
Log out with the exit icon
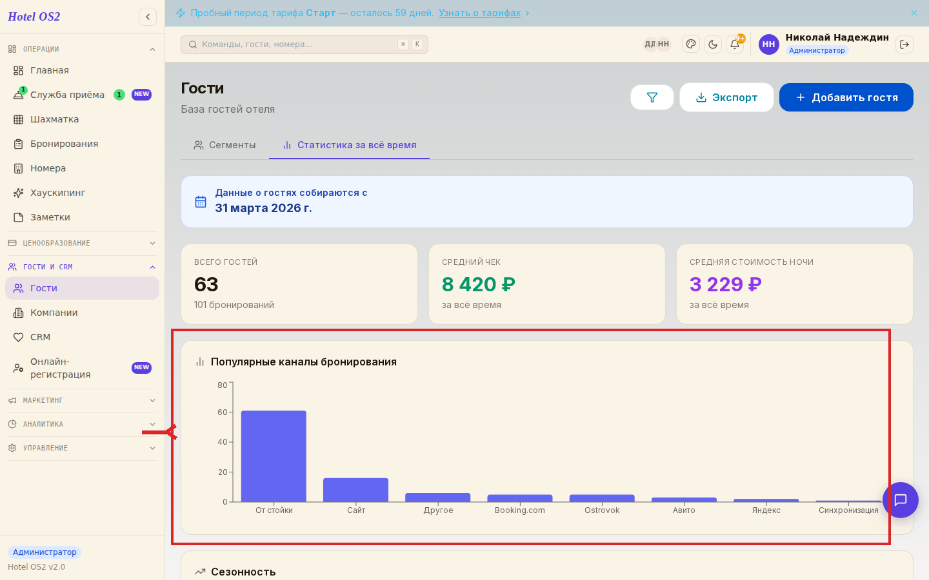(904, 44)
